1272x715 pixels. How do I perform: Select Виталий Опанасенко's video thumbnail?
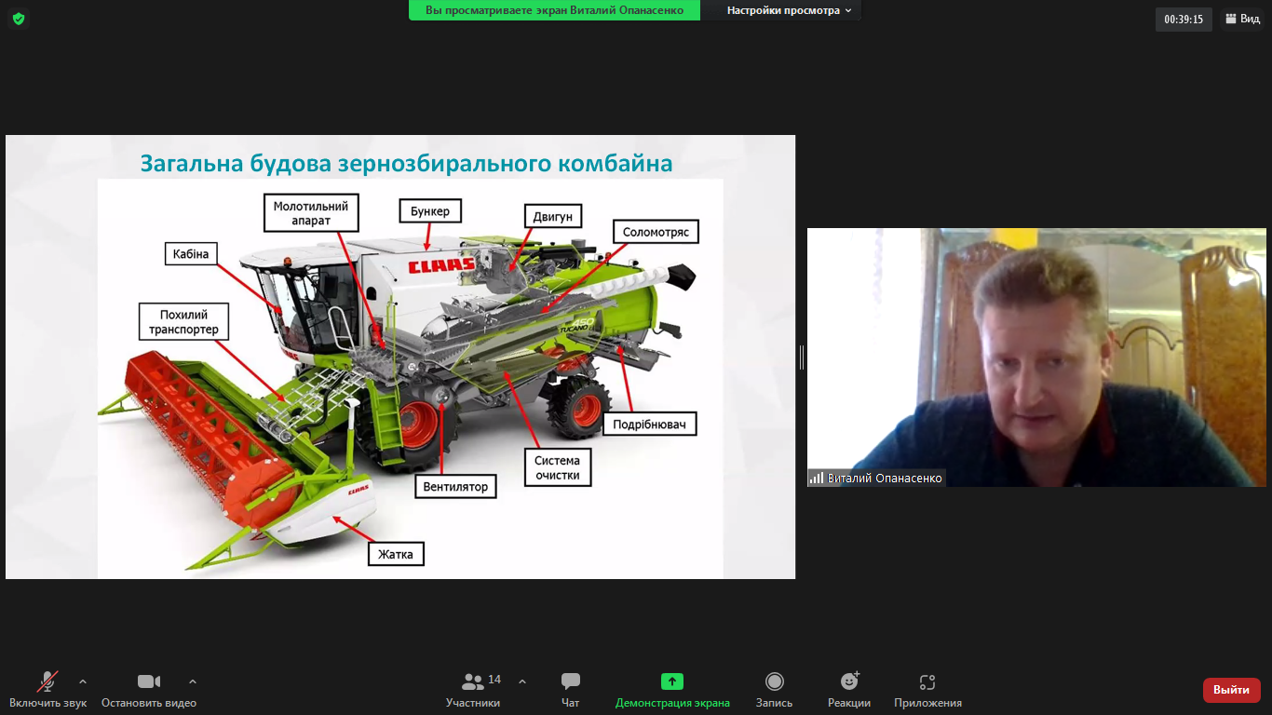point(1035,357)
